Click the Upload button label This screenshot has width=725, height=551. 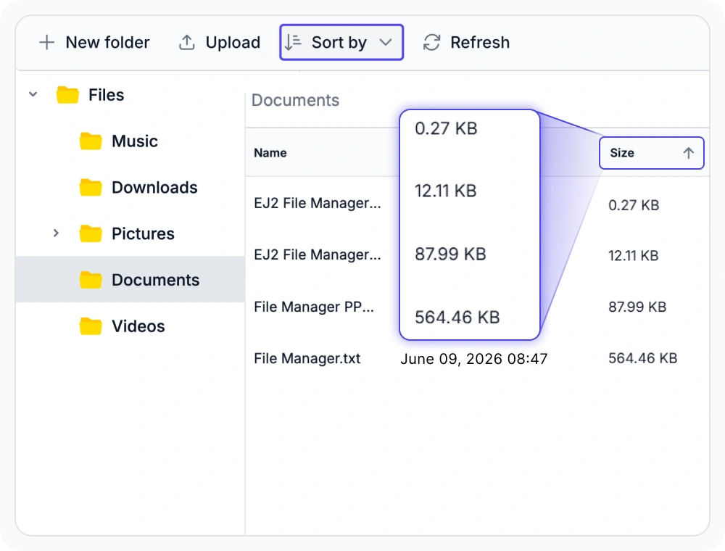click(233, 43)
